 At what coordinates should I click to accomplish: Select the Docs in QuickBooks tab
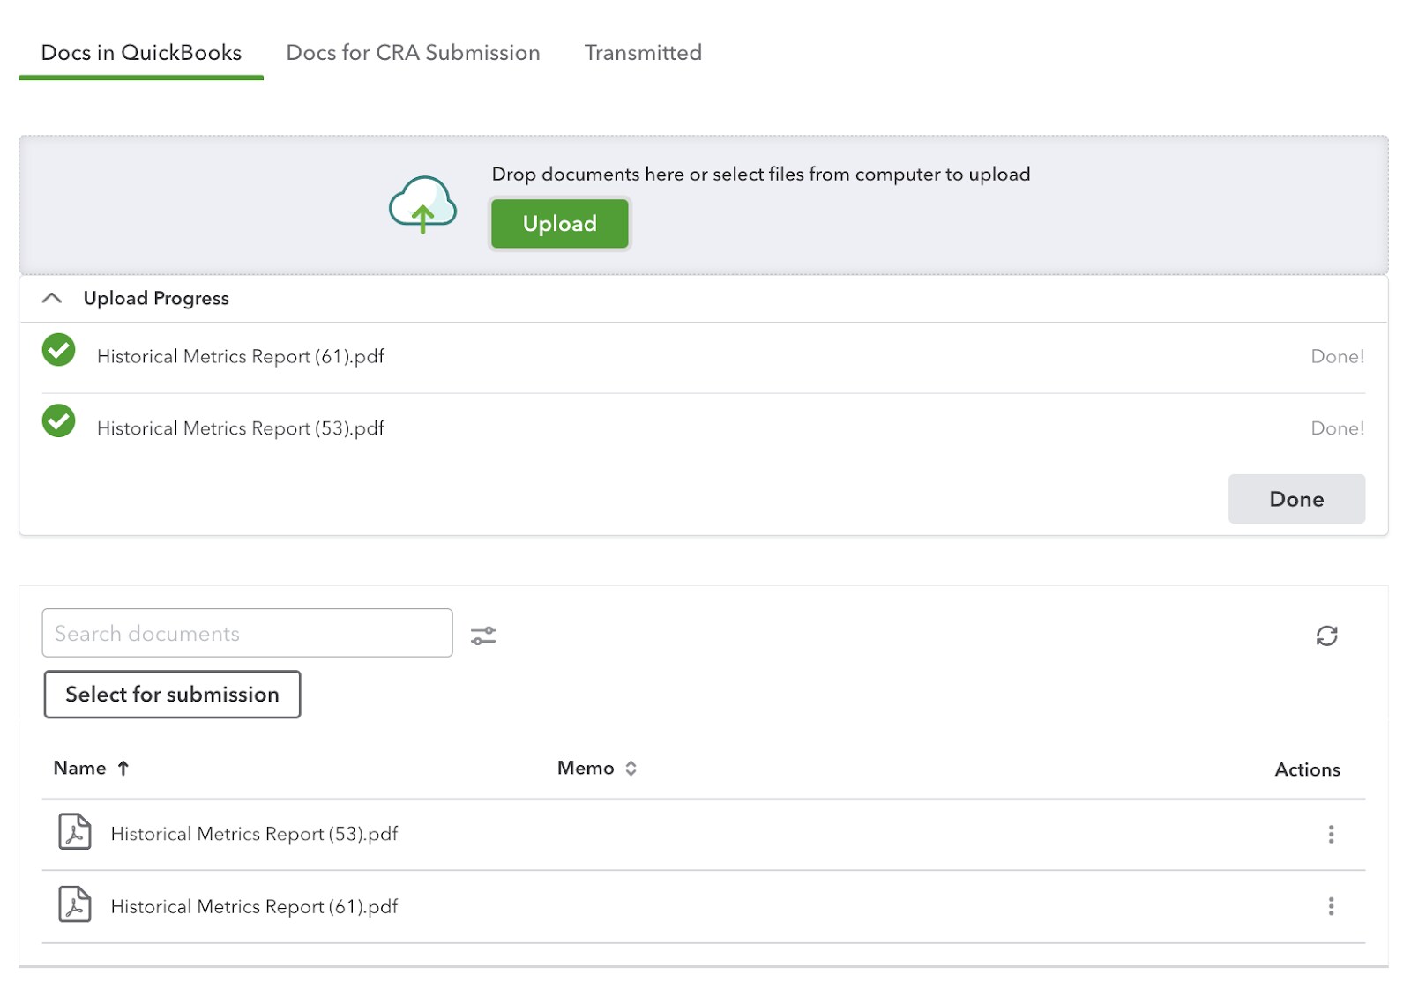(x=141, y=53)
